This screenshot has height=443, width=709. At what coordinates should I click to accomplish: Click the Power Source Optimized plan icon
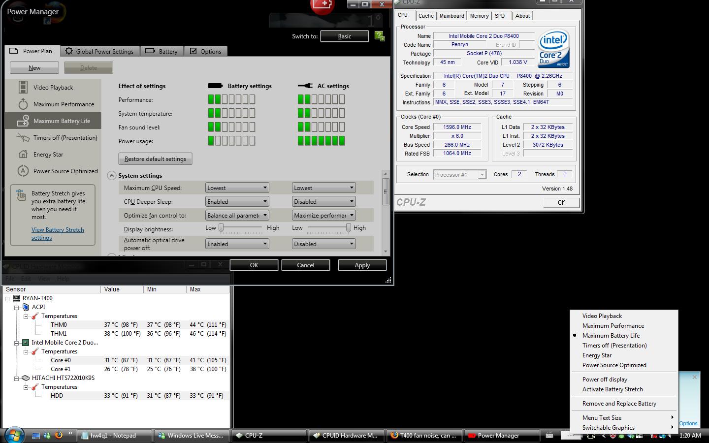point(23,171)
